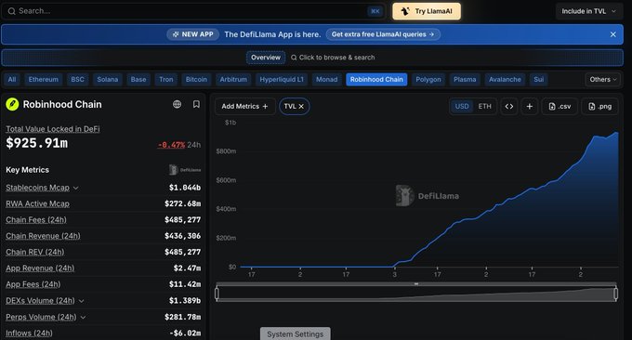Image resolution: width=632 pixels, height=340 pixels.
Task: Switch to Tron chain
Action: pos(166,80)
